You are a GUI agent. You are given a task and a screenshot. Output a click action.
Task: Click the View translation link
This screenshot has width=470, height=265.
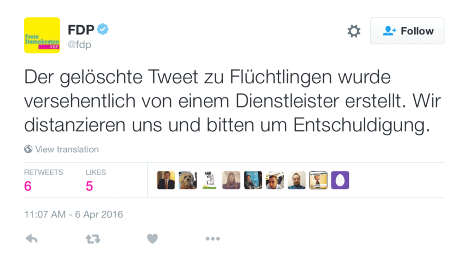[67, 149]
